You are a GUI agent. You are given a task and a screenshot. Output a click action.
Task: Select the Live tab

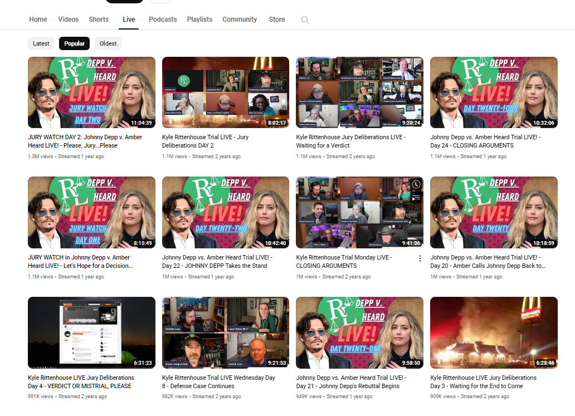point(129,19)
